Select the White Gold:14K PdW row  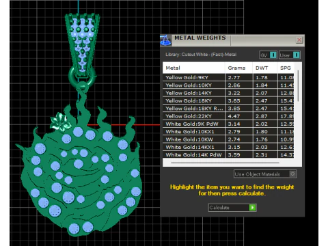coord(228,154)
